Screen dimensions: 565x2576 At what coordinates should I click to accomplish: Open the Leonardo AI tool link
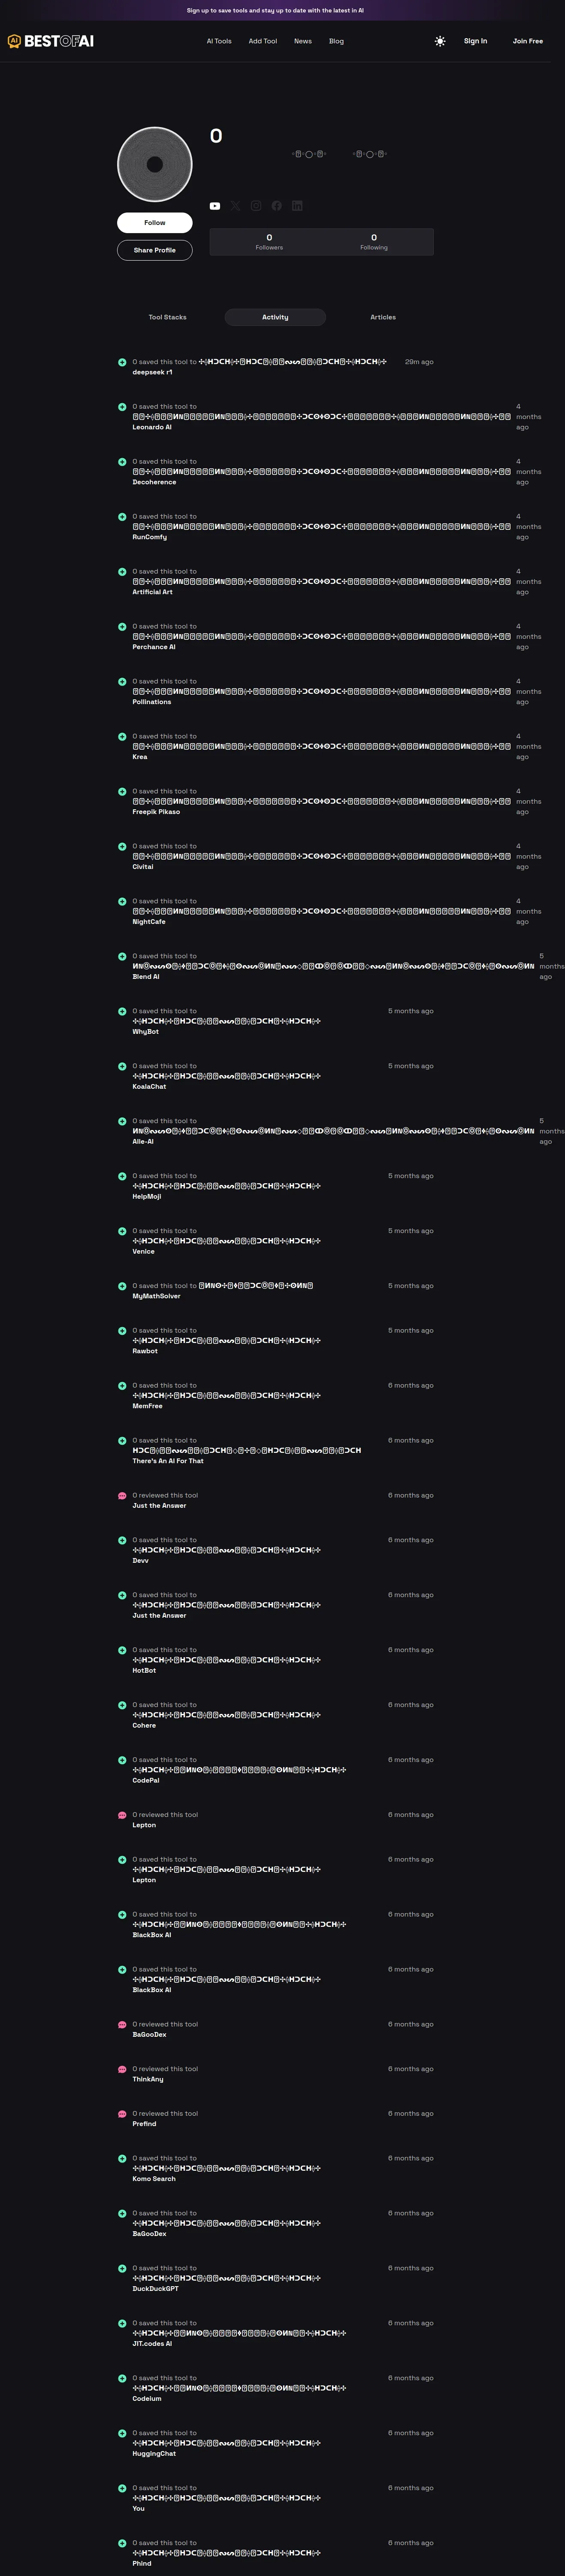click(152, 427)
